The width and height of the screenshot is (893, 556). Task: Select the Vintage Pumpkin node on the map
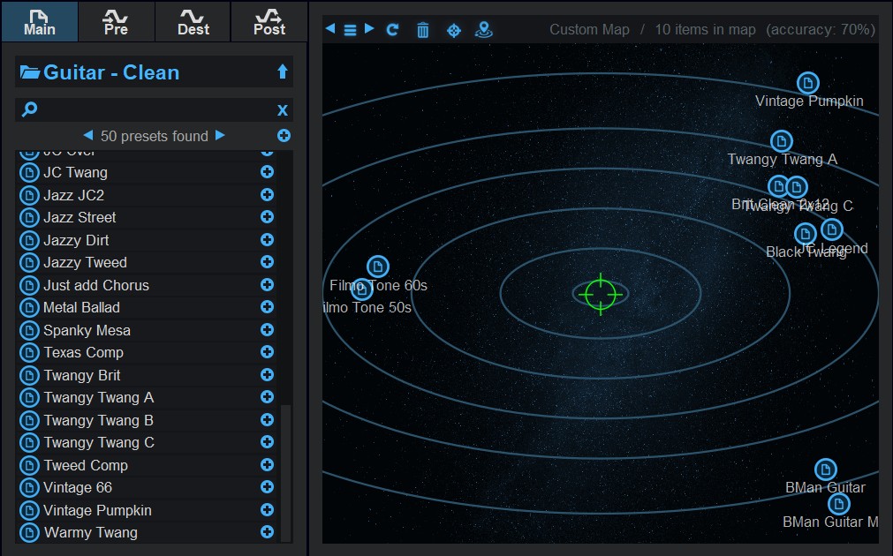pyautogui.click(x=807, y=83)
